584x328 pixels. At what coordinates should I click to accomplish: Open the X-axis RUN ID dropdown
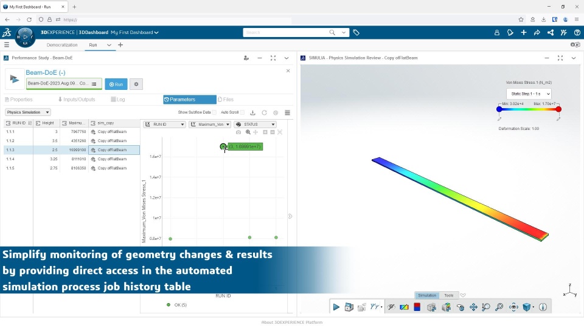click(x=164, y=124)
